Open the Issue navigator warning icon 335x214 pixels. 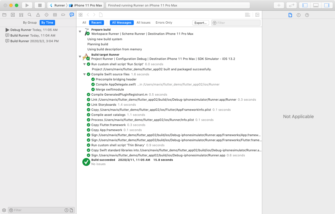(x=38, y=15)
